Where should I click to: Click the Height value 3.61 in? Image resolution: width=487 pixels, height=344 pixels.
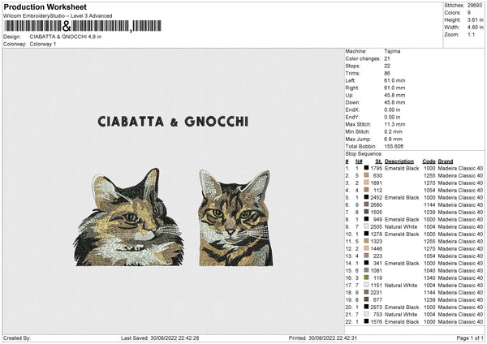(x=475, y=19)
